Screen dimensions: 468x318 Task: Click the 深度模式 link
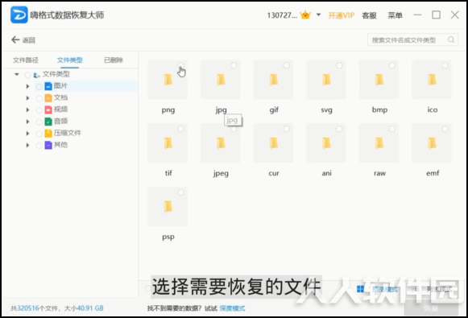(x=232, y=308)
